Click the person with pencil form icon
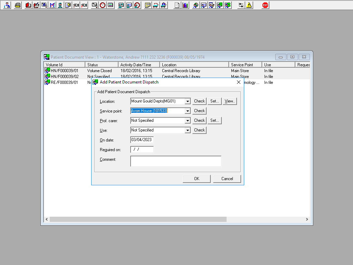The width and height of the screenshot is (353, 265). click(x=212, y=5)
